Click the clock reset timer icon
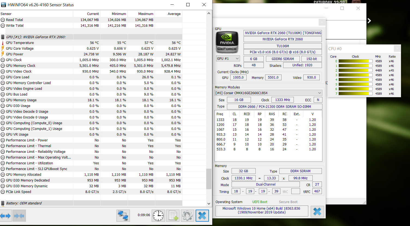This screenshot has height=226, width=410. click(158, 216)
